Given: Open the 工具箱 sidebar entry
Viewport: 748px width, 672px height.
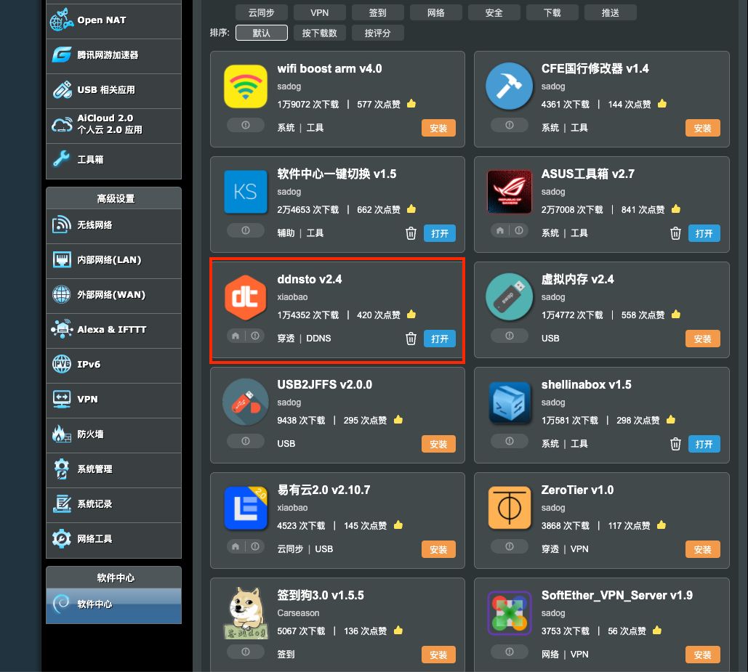Looking at the screenshot, I should 113,160.
